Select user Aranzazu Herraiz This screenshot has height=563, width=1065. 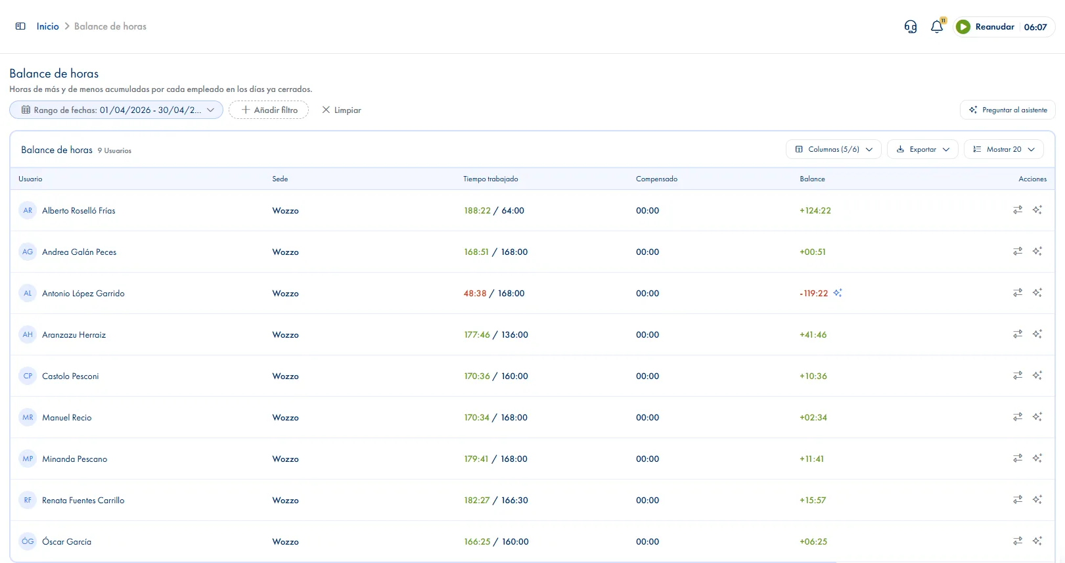coord(74,335)
